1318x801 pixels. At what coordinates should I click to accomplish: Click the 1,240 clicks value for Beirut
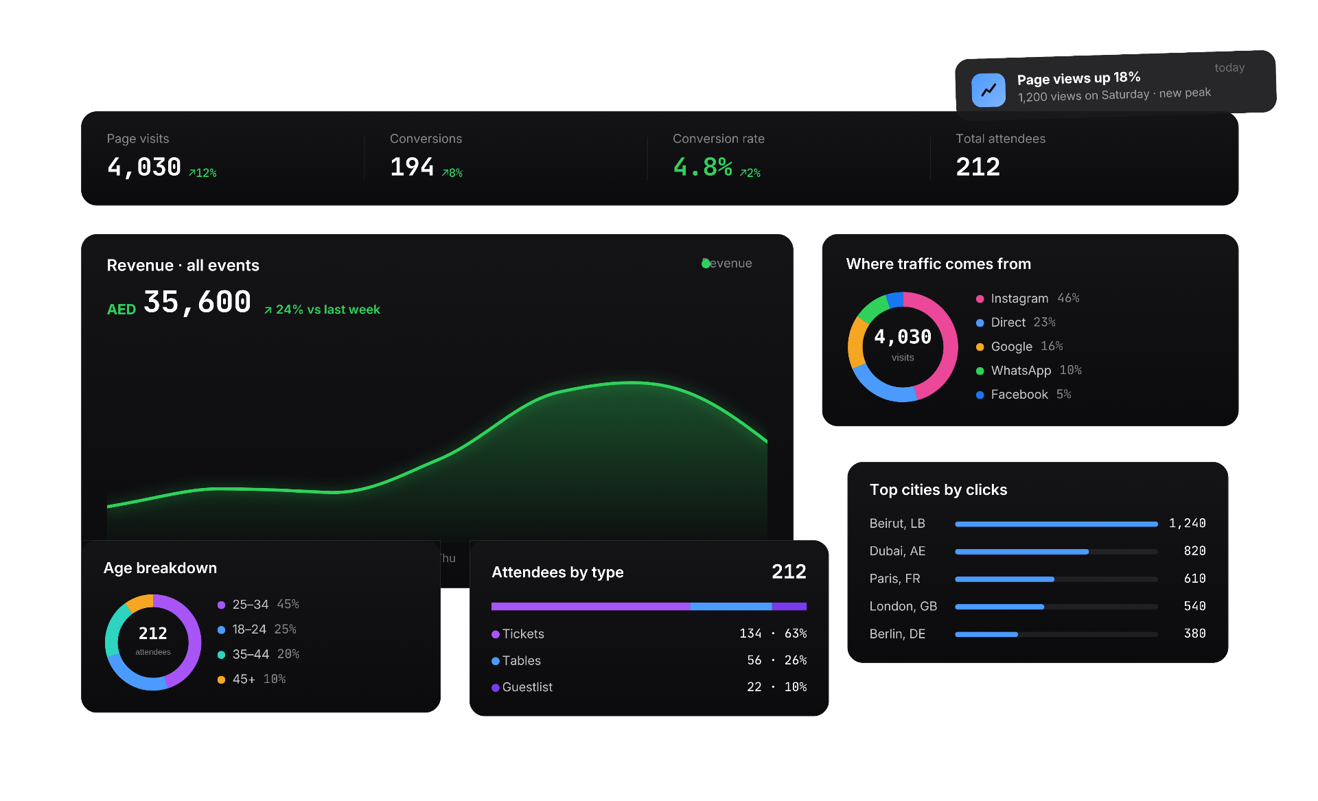1188,524
